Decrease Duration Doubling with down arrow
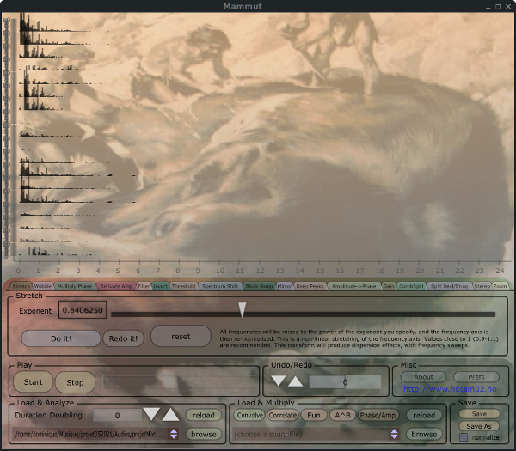The width and height of the screenshot is (516, 451). 151,414
